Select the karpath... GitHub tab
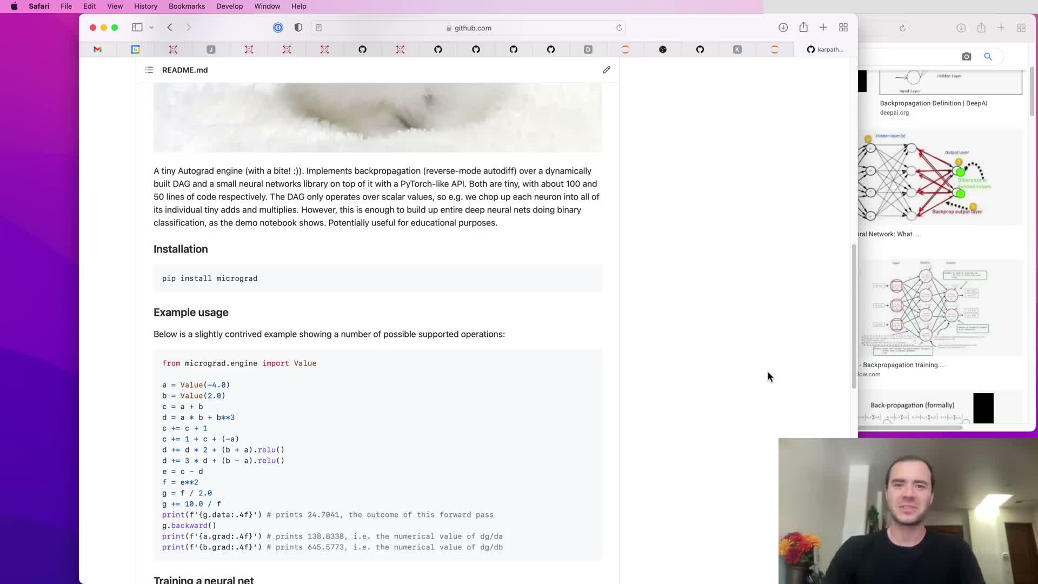The width and height of the screenshot is (1038, 584). pyautogui.click(x=825, y=49)
